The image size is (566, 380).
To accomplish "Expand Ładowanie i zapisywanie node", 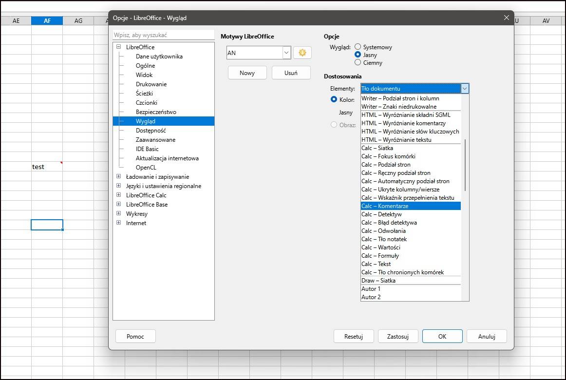I will pyautogui.click(x=118, y=176).
